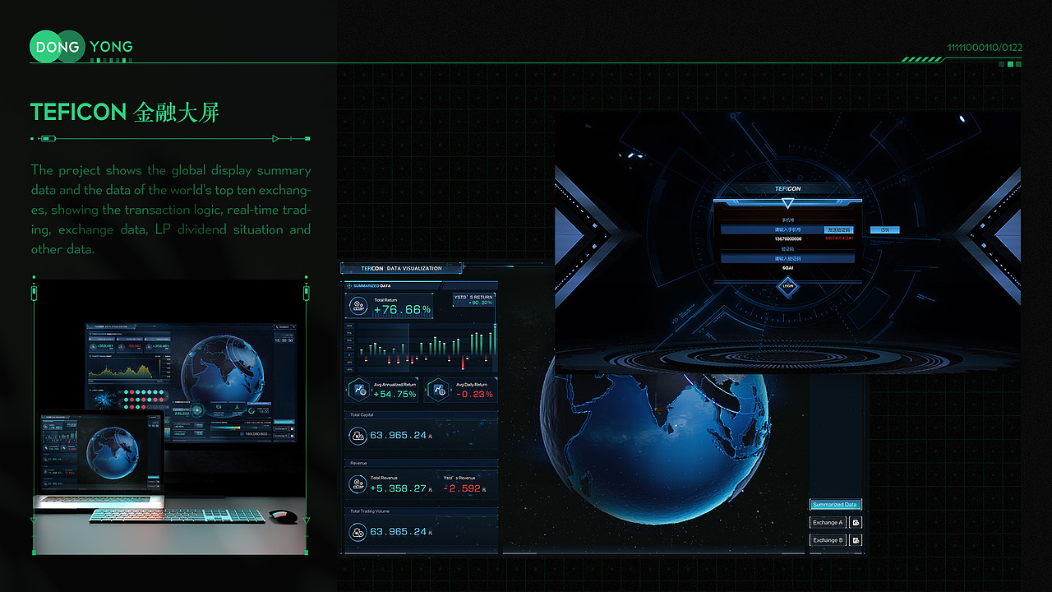The height and width of the screenshot is (592, 1052).
Task: Click the Total Capital 63.965.24 value
Action: [398, 435]
